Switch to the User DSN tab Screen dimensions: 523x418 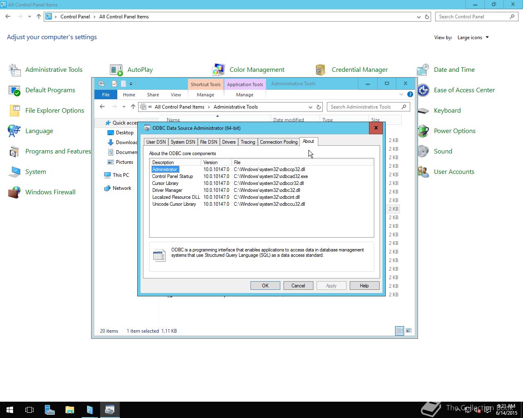[156, 142]
